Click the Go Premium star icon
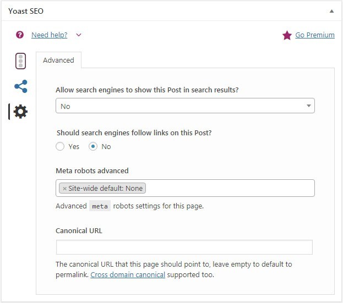343x303 pixels. (x=287, y=35)
